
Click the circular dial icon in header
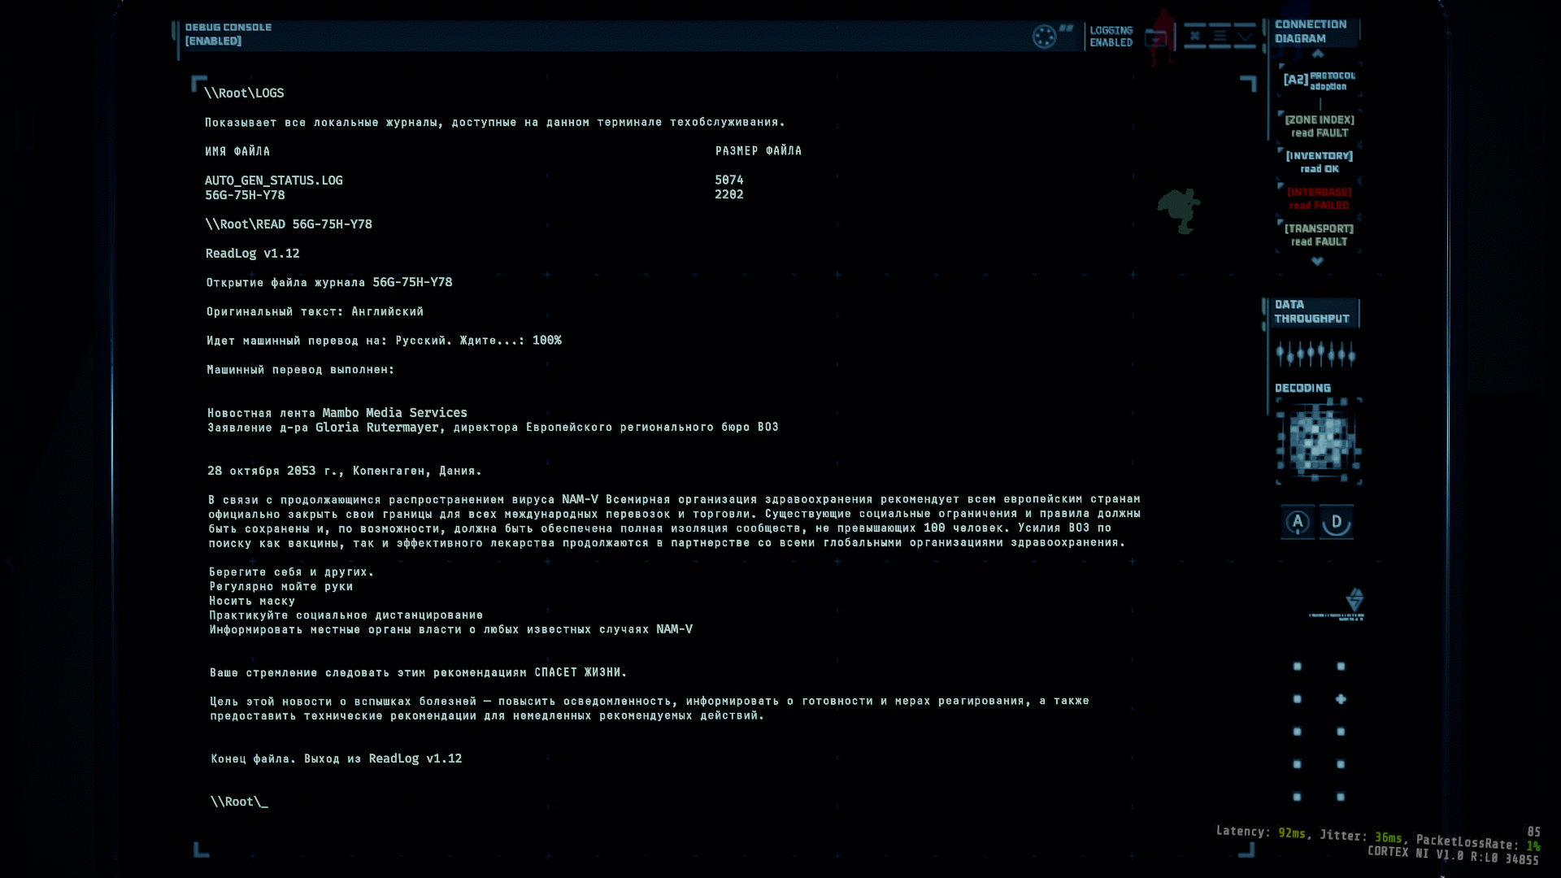click(1044, 37)
